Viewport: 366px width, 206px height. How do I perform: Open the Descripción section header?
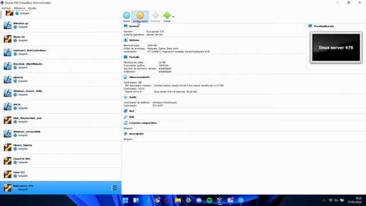pos(136,134)
